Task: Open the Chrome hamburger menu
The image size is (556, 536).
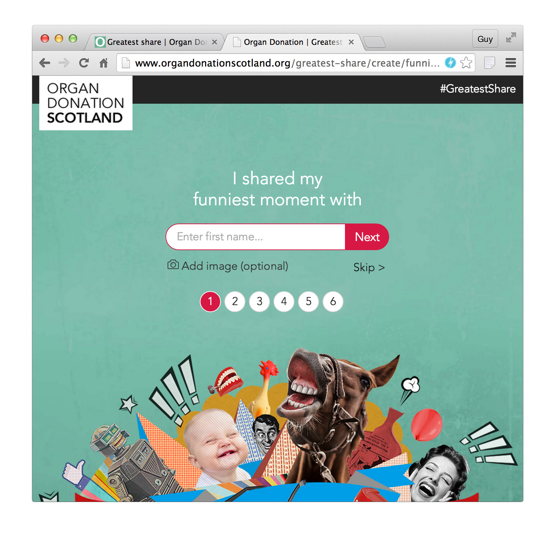Action: pyautogui.click(x=510, y=63)
